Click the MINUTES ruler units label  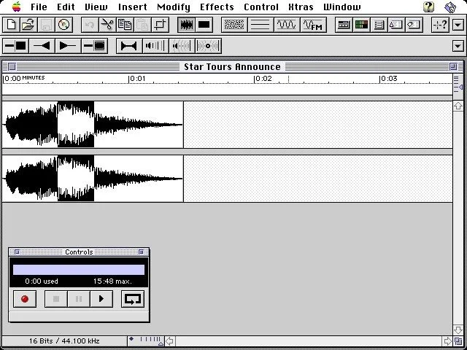tap(34, 78)
